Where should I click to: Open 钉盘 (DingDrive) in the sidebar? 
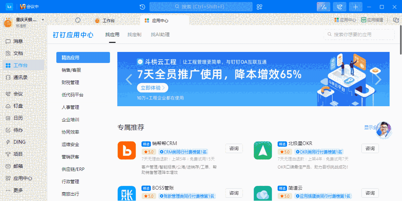point(18,106)
